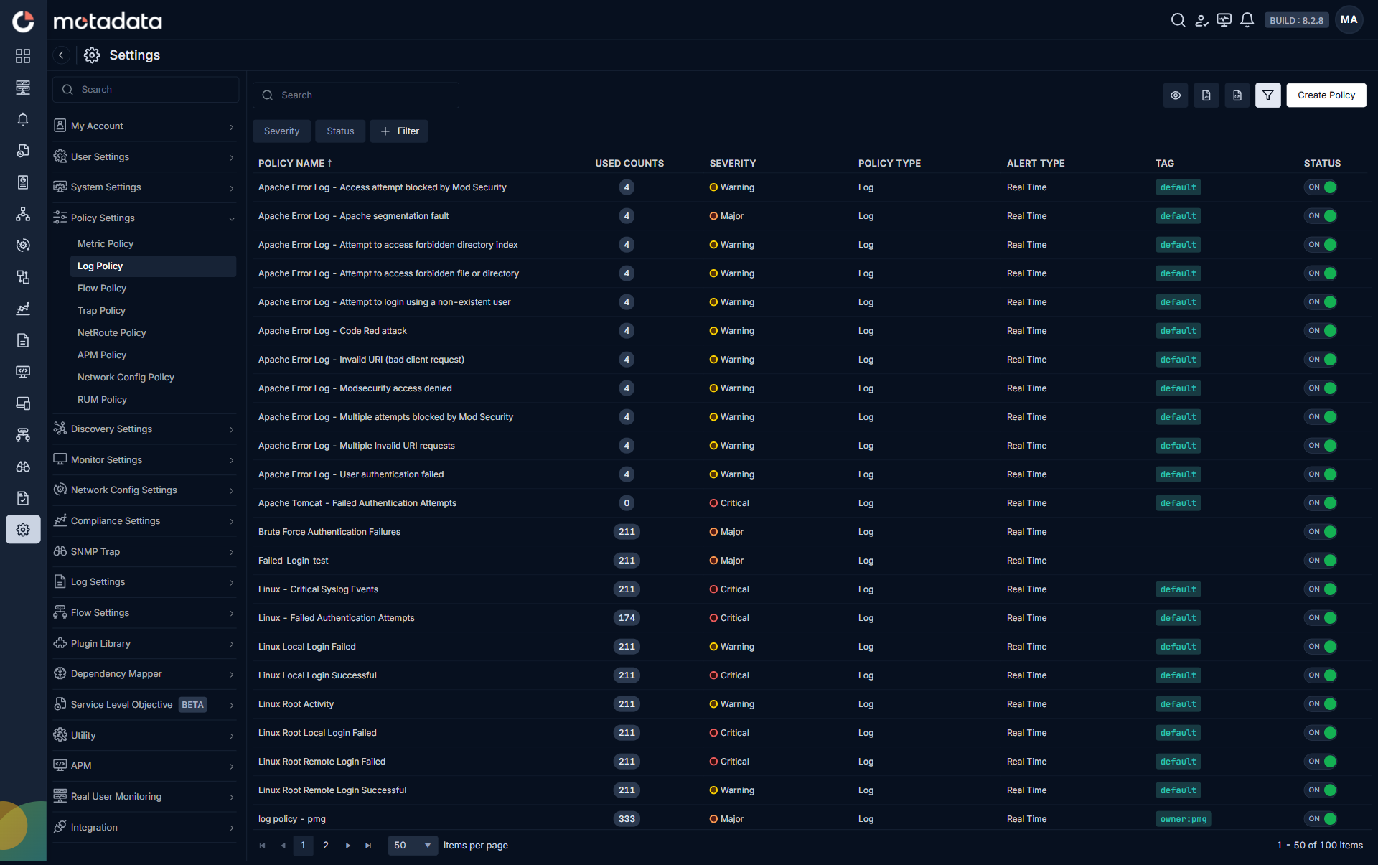Expand System Settings section
The height and width of the screenshot is (865, 1378).
click(x=145, y=187)
